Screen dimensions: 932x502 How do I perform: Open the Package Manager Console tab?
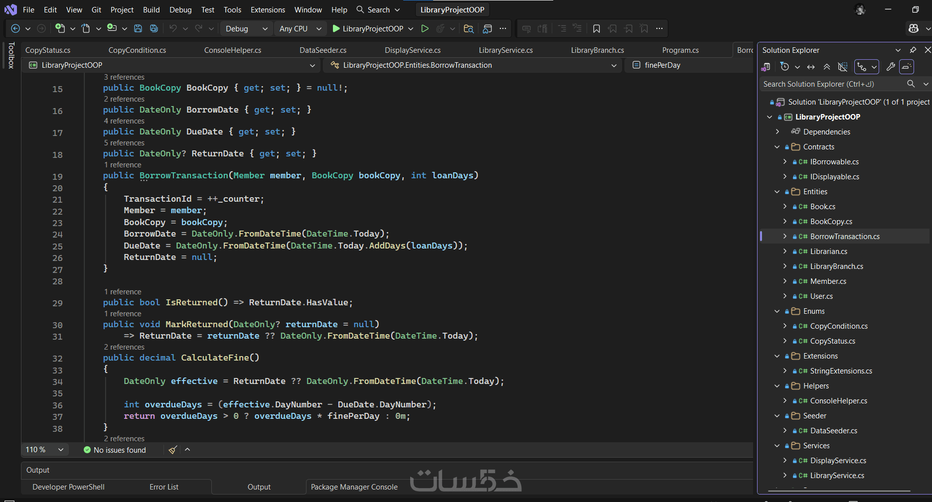coord(354,487)
